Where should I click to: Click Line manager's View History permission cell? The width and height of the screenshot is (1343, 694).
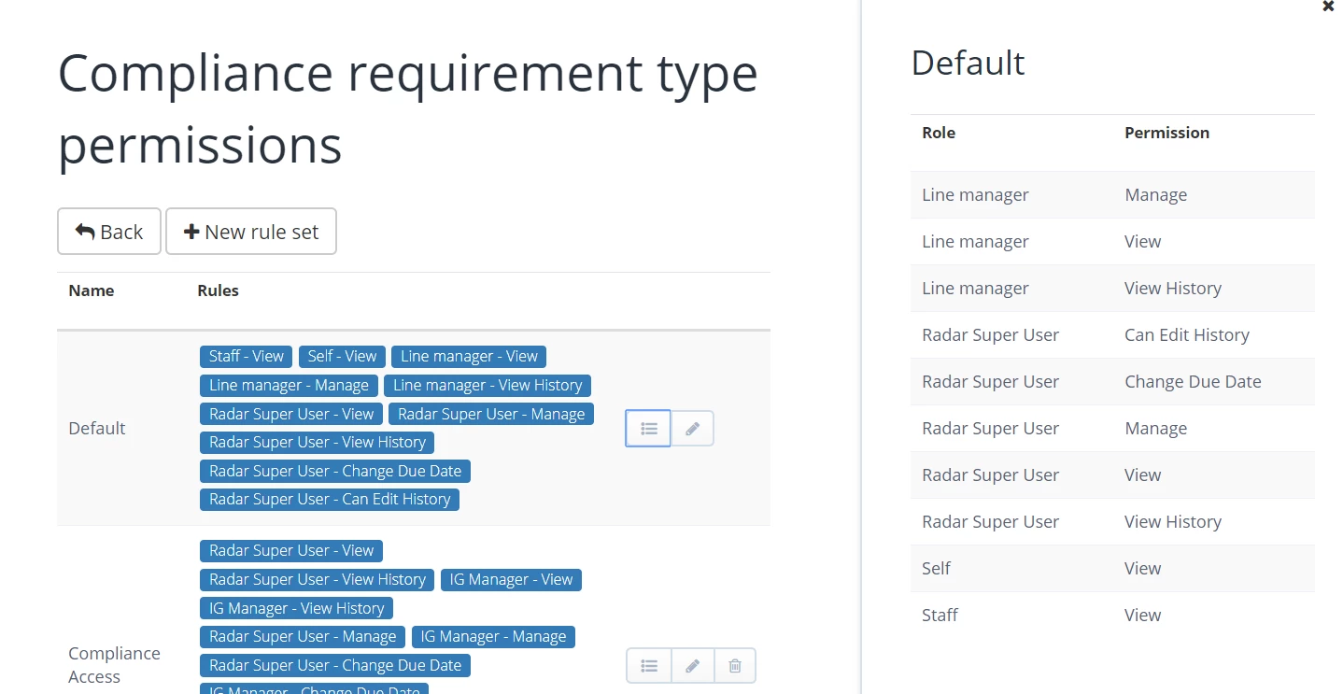1173,288
